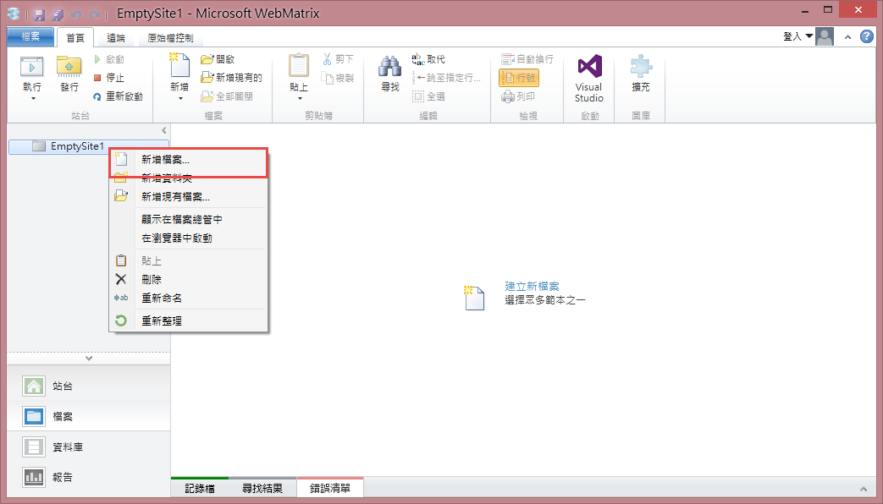The height and width of the screenshot is (504, 883).
Task: Collapse workspace selector with down chevron
Action: click(89, 359)
